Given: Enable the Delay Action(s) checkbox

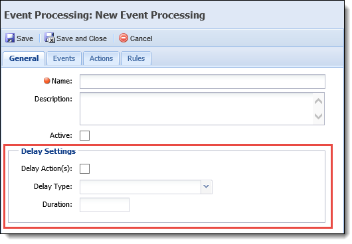Looking at the screenshot, I should 84,168.
